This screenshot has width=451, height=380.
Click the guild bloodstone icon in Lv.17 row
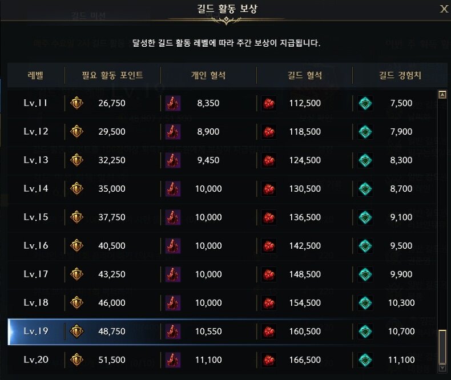(269, 274)
